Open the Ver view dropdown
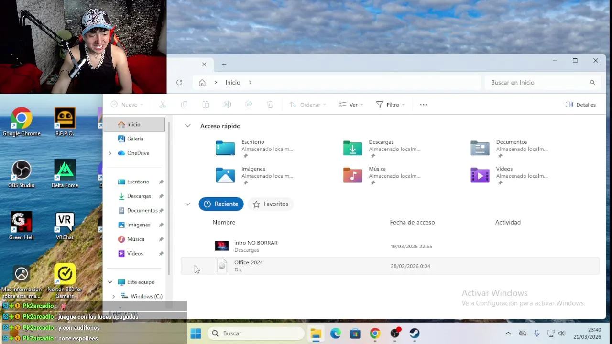This screenshot has width=612, height=344. 351,105
